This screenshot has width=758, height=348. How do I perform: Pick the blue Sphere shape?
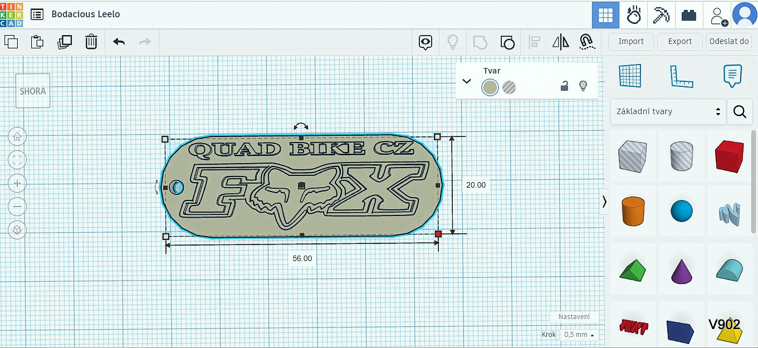point(682,212)
